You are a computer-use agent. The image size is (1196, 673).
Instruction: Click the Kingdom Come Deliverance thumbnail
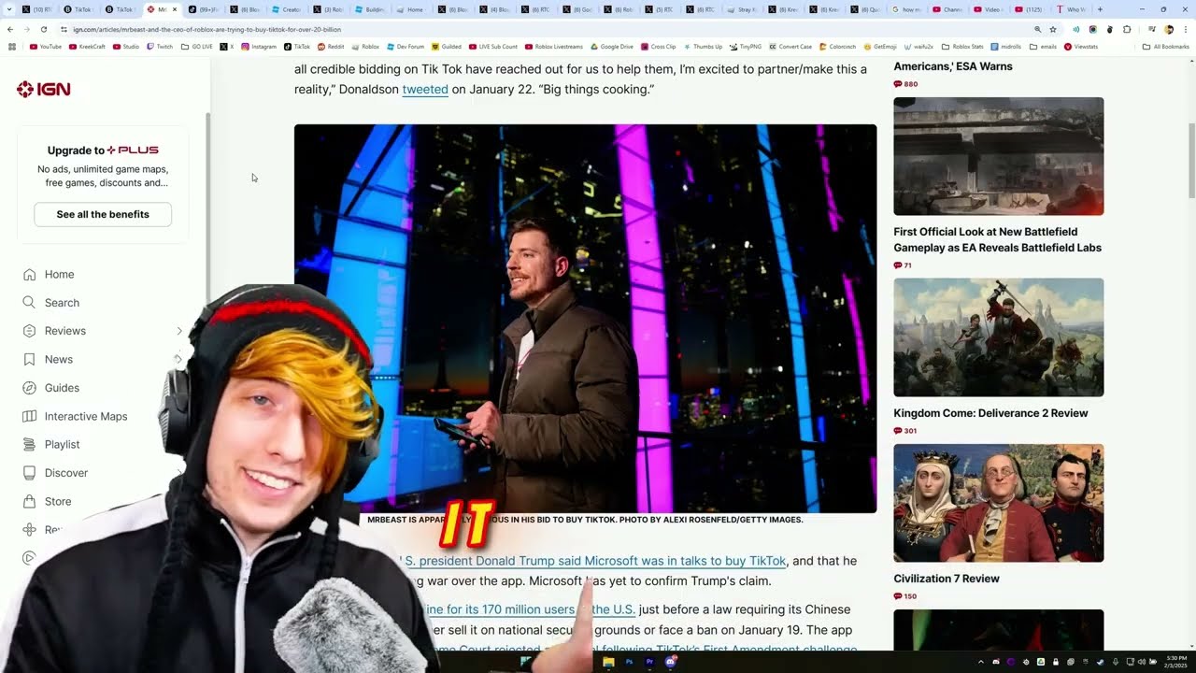(998, 337)
